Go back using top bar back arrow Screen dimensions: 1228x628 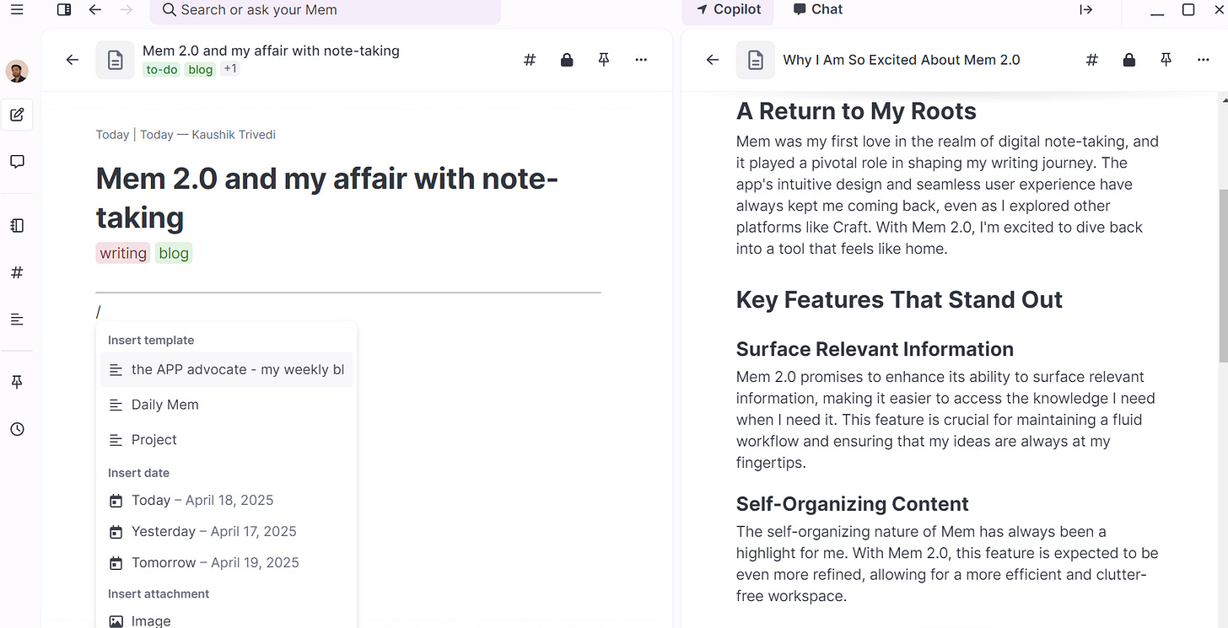[95, 10]
